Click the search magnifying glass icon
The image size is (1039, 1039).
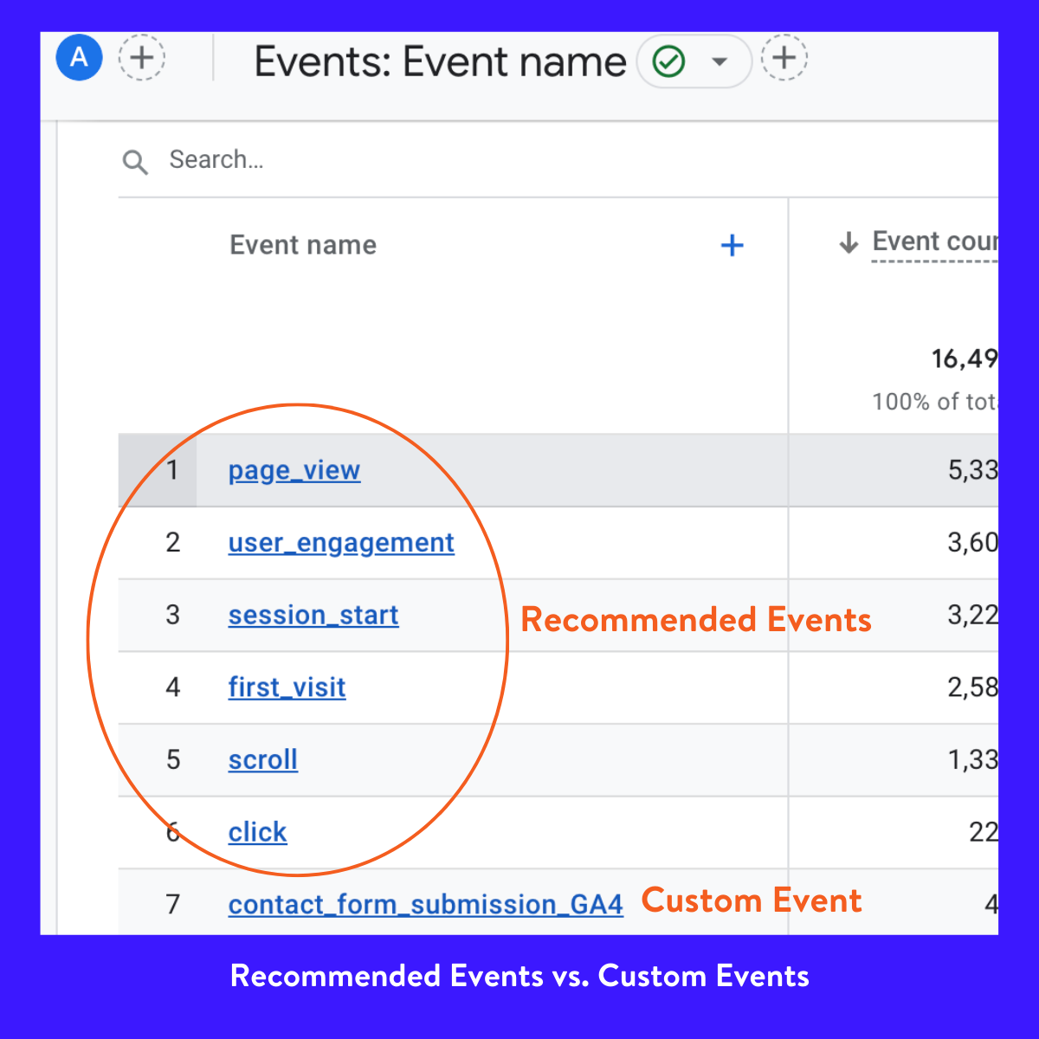click(x=135, y=162)
